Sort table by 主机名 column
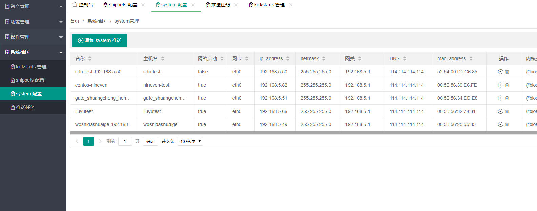The height and width of the screenshot is (211, 537). (x=163, y=58)
